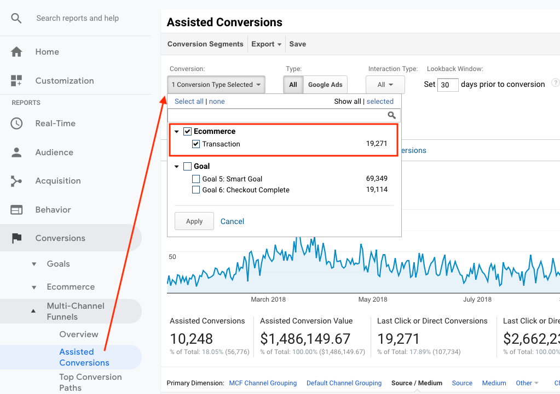
Task: Click the Behavior window icon
Action: 16,210
